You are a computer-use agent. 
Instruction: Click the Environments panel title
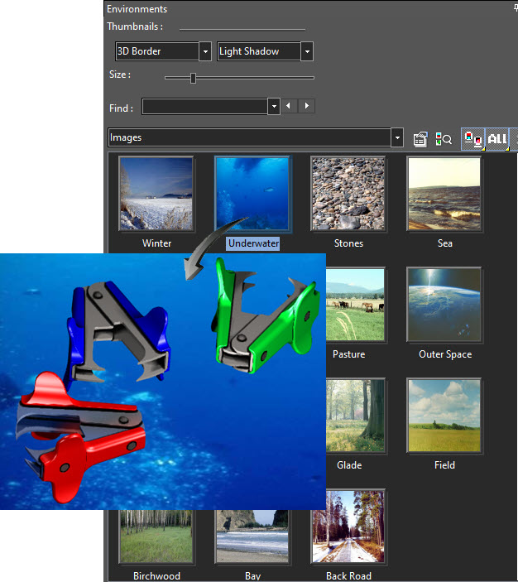click(137, 9)
